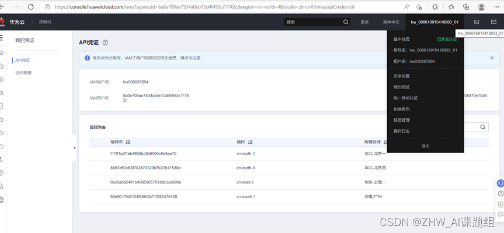Viewport: 504px width, 233px height.
Task: Click account name hw_008618915418803_01 in header
Action: click(x=435, y=22)
